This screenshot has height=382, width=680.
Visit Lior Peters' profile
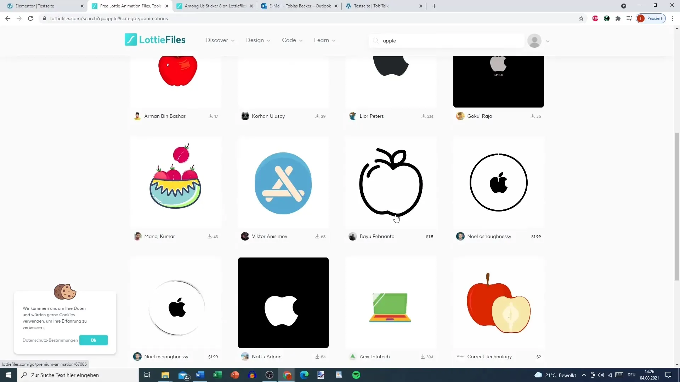[372, 116]
